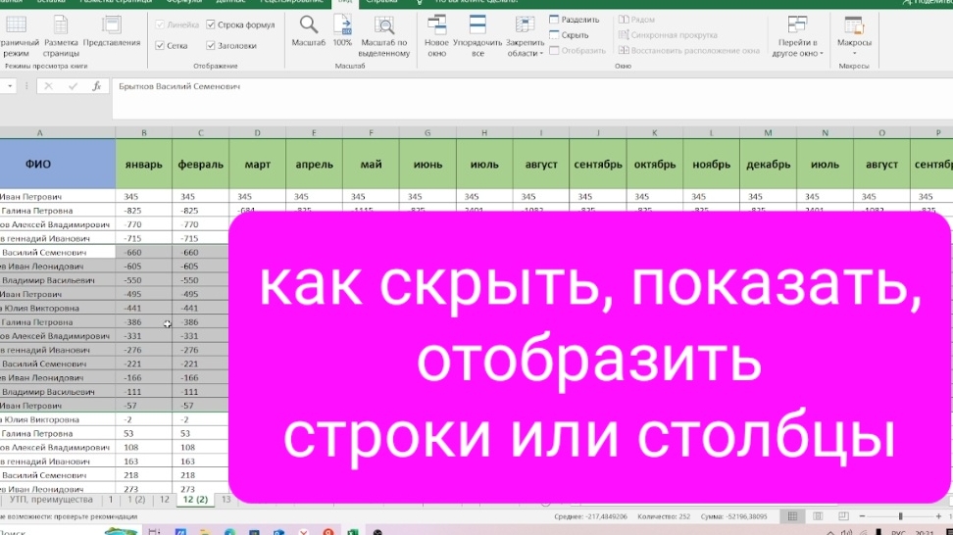This screenshot has width=953, height=535.
Task: Click Сумма value in status bar
Action: (x=733, y=516)
